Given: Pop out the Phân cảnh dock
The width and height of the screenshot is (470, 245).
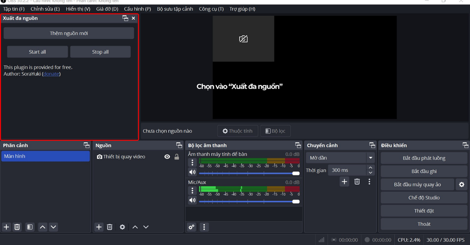Looking at the screenshot, I should (x=87, y=145).
